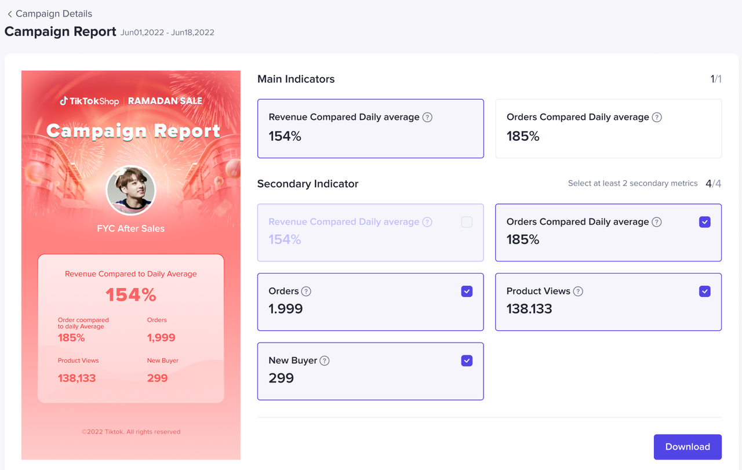Click the profile avatar in report preview

(131, 191)
